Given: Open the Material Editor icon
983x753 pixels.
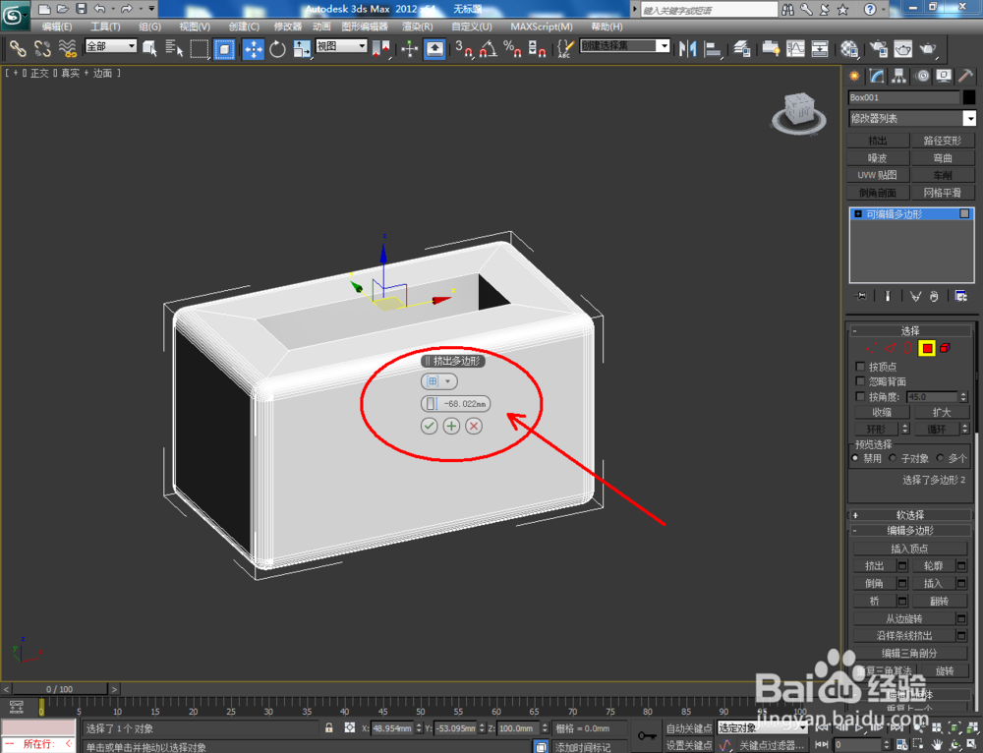Looking at the screenshot, I should pyautogui.click(x=849, y=48).
